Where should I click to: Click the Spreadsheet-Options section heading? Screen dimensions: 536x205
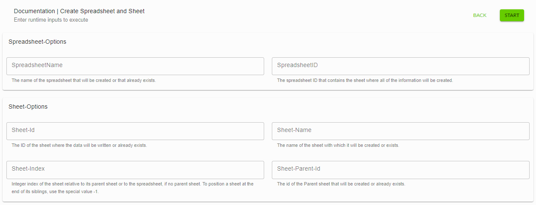click(37, 42)
